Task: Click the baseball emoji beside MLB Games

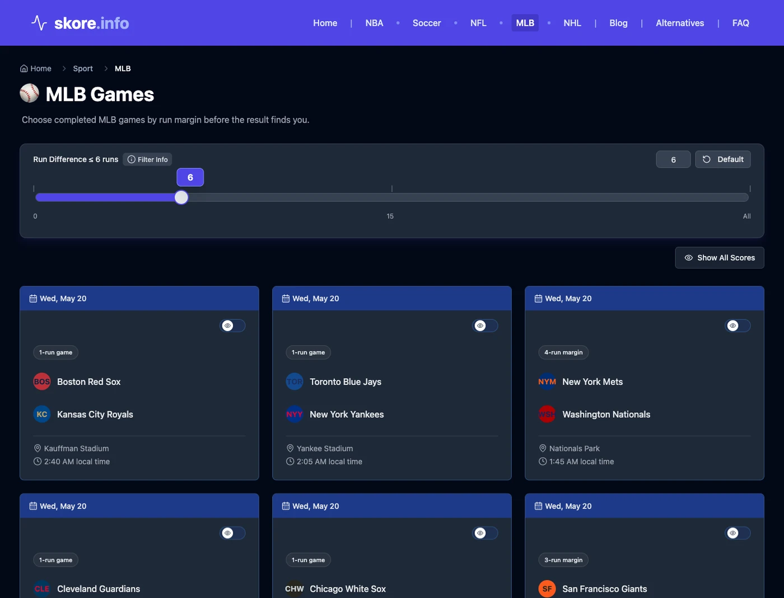Action: tap(30, 93)
